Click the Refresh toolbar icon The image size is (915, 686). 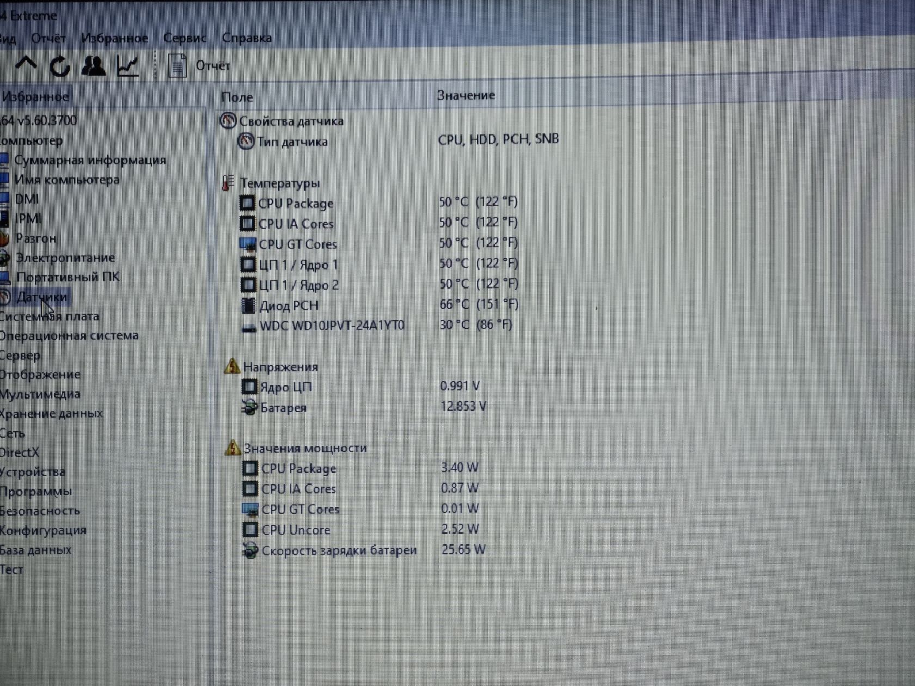(60, 66)
